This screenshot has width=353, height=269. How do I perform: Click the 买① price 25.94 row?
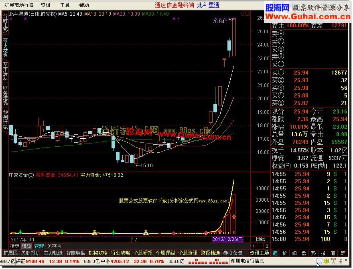point(310,73)
